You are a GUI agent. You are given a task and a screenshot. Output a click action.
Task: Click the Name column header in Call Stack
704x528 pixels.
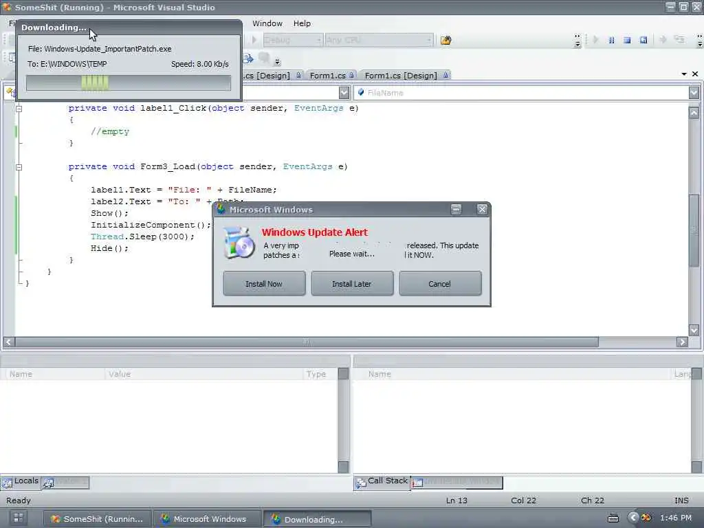513,374
